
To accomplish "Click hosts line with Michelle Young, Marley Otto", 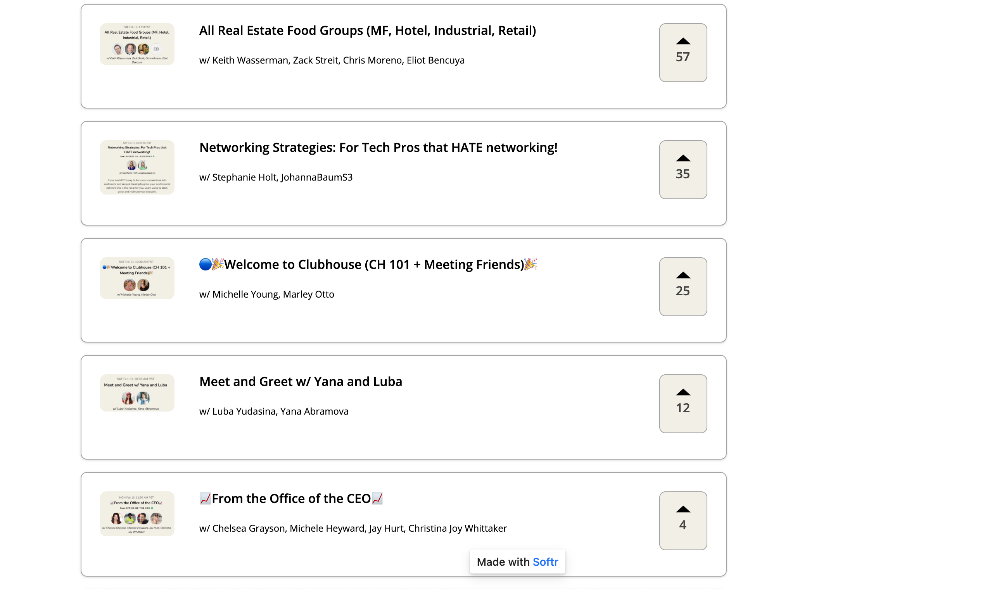I will tap(266, 294).
